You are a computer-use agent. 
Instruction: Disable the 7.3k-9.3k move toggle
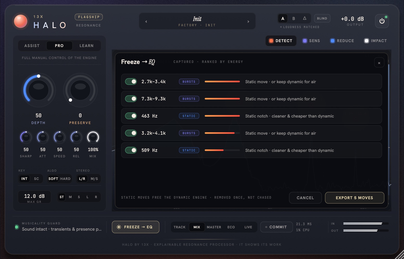click(131, 99)
